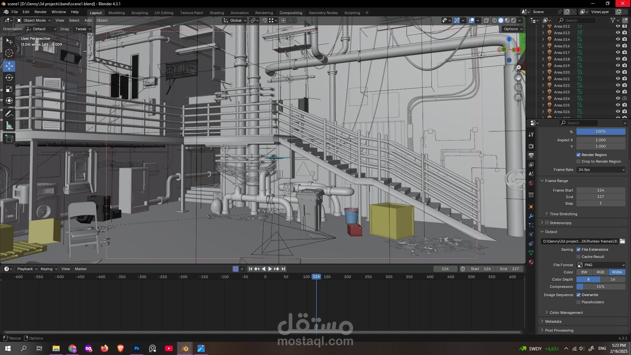Open the Render menu
Viewport: 631px width, 355px height.
[x=40, y=12]
